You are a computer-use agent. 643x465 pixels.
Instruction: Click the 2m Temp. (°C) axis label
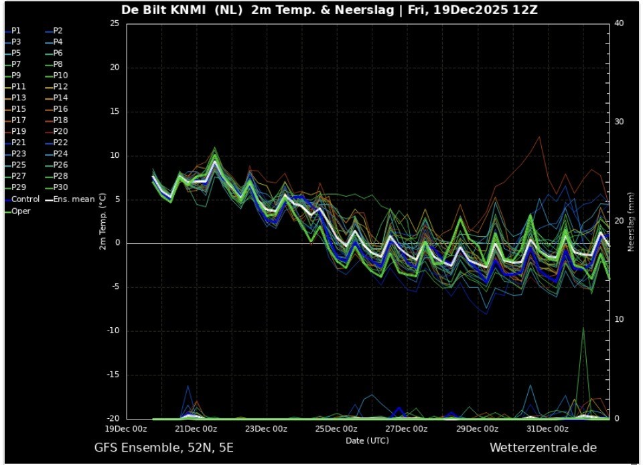tap(102, 221)
